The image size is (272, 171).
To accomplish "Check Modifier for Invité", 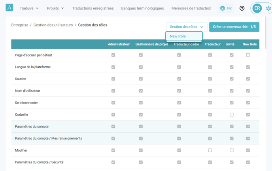I will pos(232,150).
